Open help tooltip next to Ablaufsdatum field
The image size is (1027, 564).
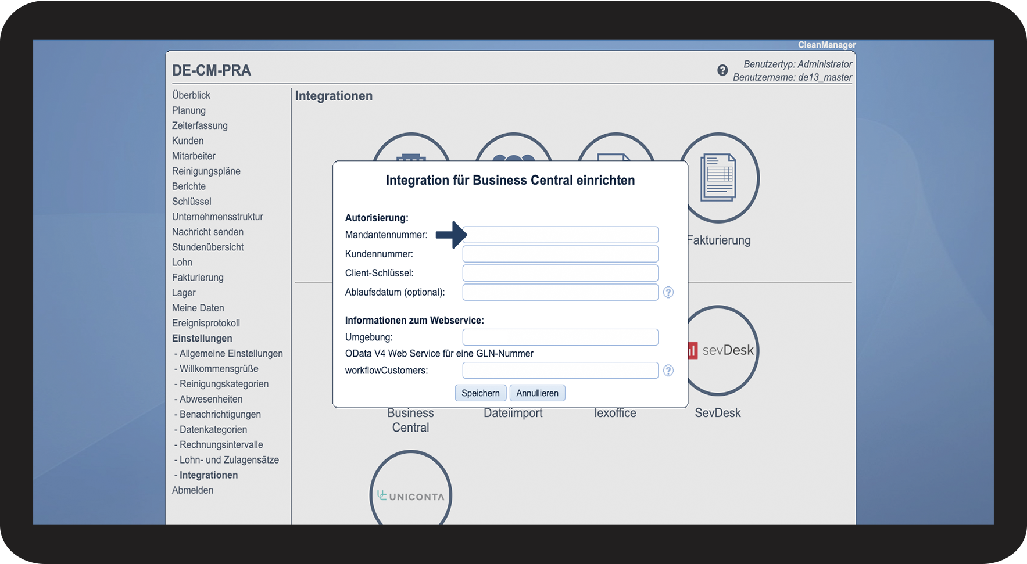click(668, 292)
